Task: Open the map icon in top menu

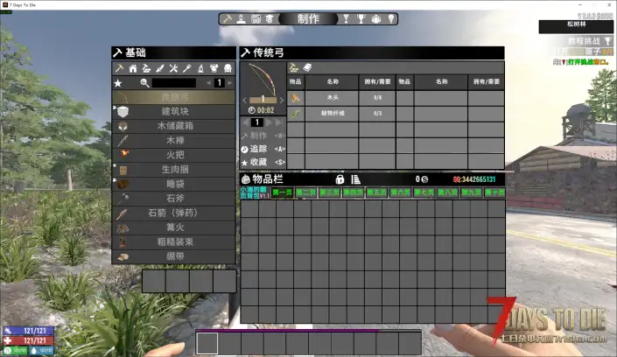Action: click(256, 19)
